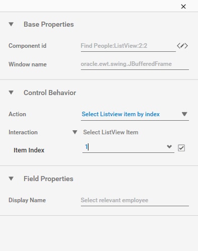Open the Action dropdown arrow
This screenshot has width=198, height=251.
point(184,114)
